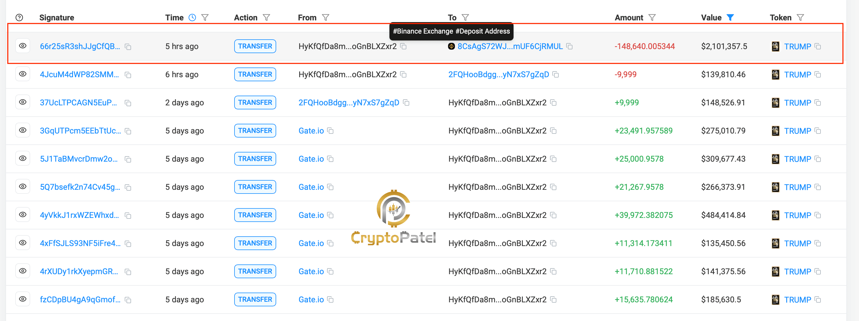Open the Token column filter
Screen dimensions: 859x321
click(x=800, y=18)
